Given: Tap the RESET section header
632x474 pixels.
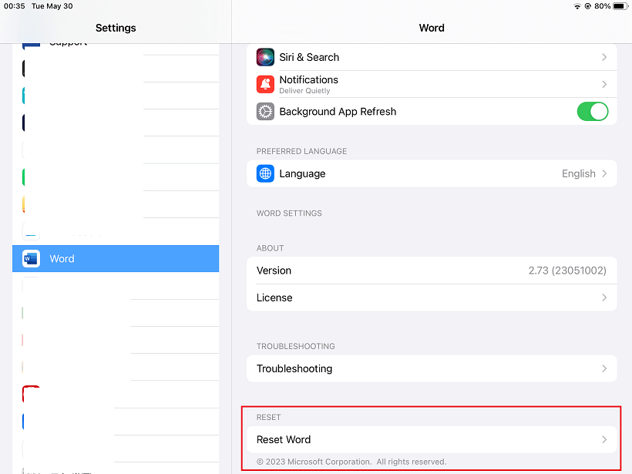Looking at the screenshot, I should 268,418.
